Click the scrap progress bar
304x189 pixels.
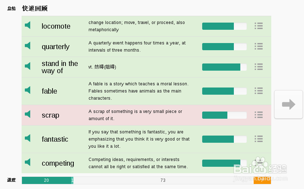click(224, 115)
